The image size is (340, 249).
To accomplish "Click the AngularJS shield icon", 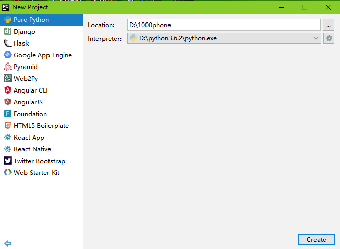I will click(x=8, y=102).
